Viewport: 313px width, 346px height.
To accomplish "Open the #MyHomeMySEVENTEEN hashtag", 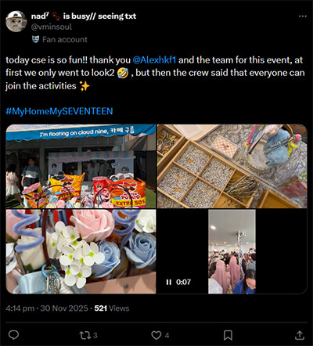I will [59, 111].
